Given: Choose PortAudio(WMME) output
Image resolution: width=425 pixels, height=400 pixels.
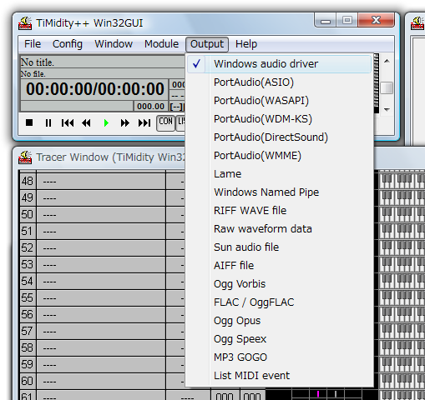Looking at the screenshot, I should (279, 156).
